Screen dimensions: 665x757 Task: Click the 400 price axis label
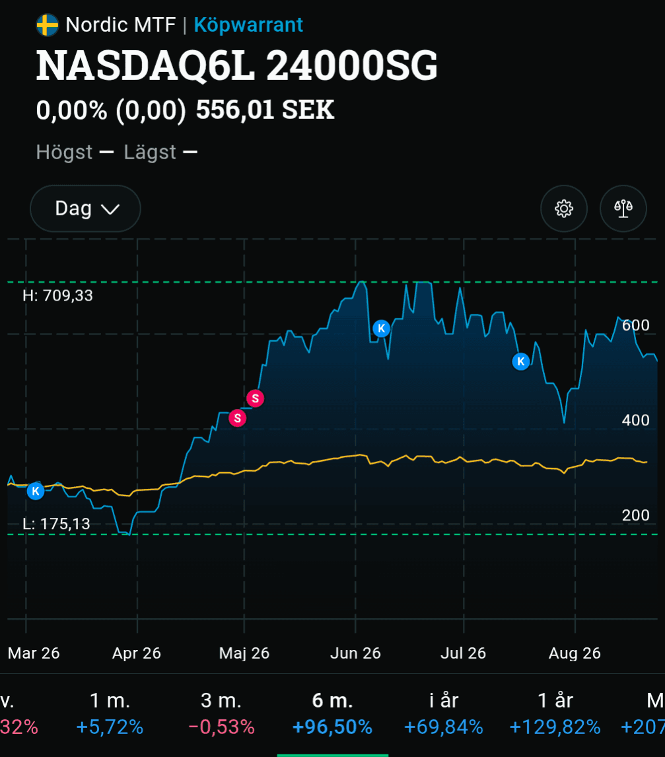click(x=635, y=420)
